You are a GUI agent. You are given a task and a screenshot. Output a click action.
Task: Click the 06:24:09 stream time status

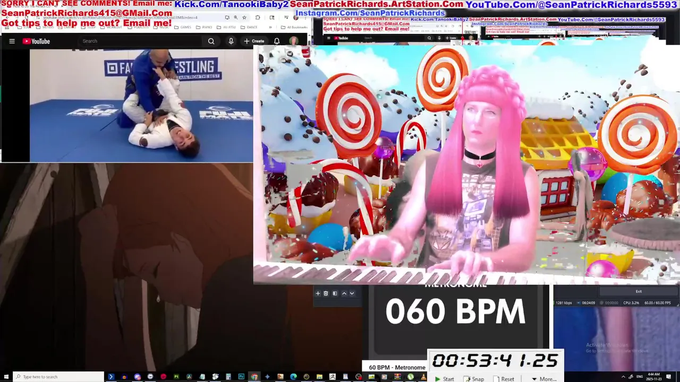[x=588, y=303]
